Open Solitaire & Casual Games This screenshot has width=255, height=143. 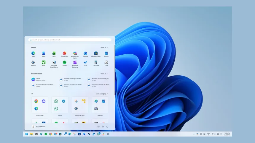coord(54,64)
